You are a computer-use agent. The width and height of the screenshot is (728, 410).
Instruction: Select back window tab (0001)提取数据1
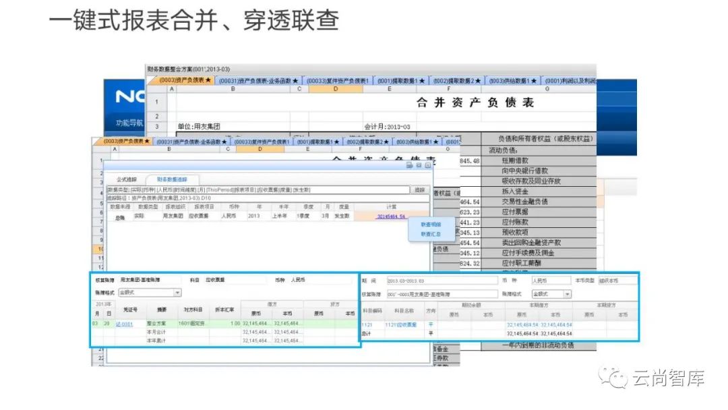click(x=400, y=81)
